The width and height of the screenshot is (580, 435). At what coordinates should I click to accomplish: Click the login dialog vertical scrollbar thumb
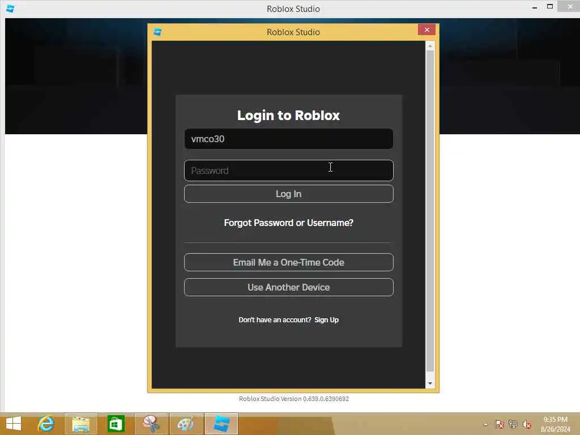click(430, 211)
